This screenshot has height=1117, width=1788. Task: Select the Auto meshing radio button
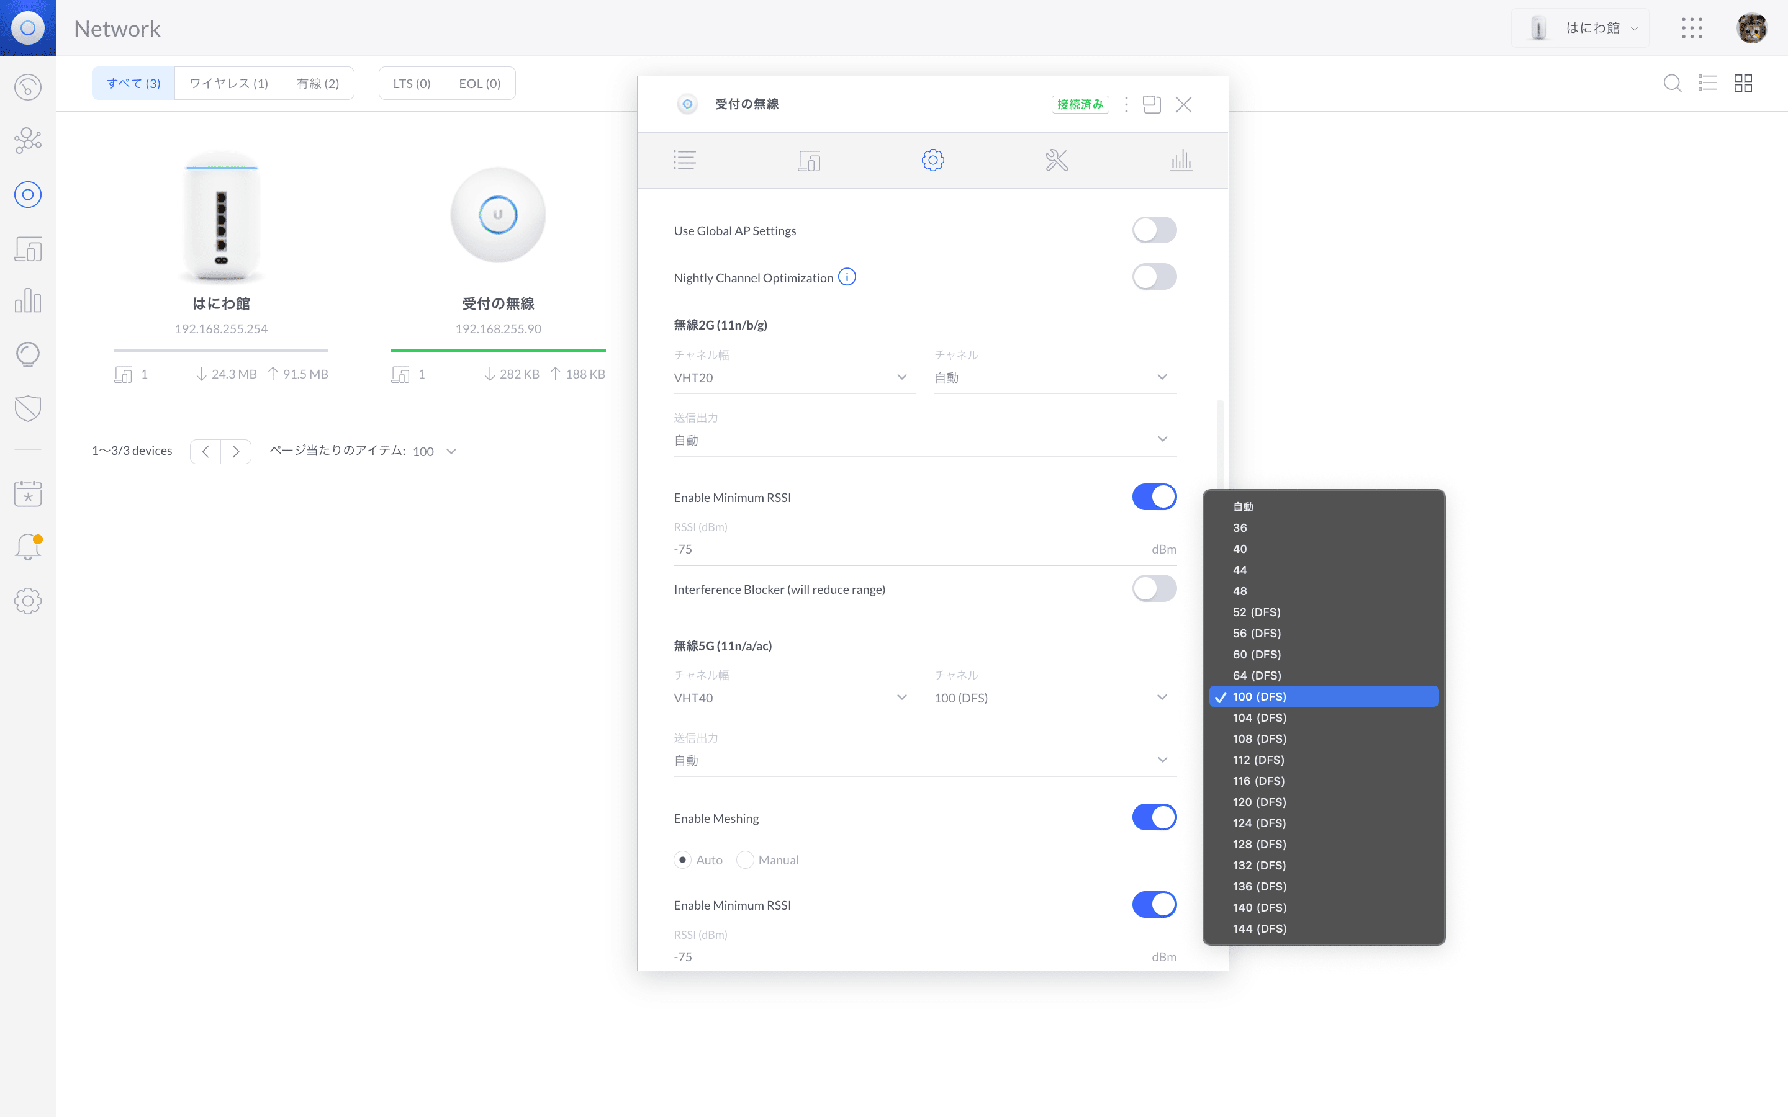(683, 860)
